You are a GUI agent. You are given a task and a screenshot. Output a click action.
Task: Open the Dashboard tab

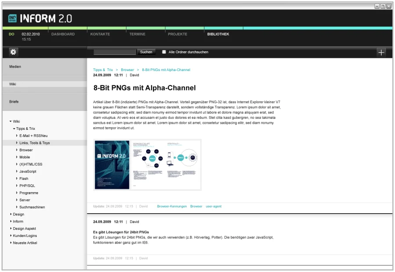tap(63, 34)
